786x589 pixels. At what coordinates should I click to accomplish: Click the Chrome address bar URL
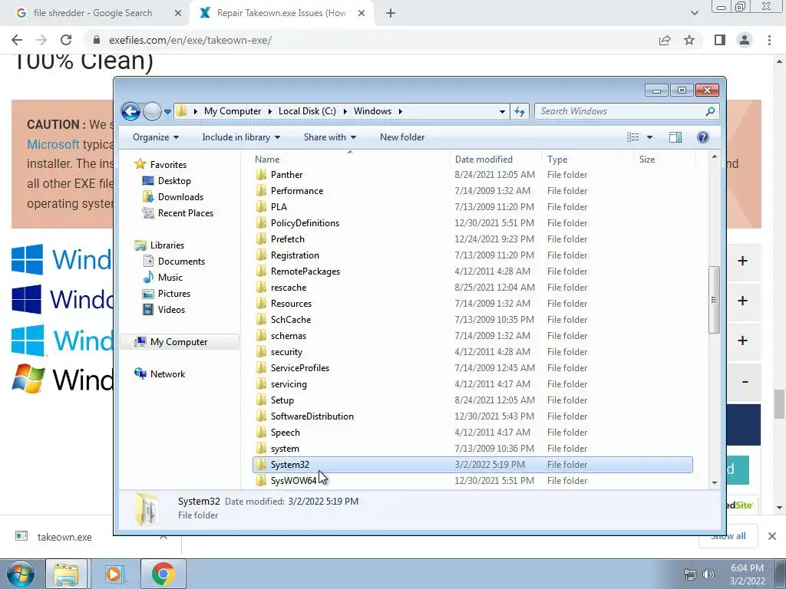click(190, 40)
